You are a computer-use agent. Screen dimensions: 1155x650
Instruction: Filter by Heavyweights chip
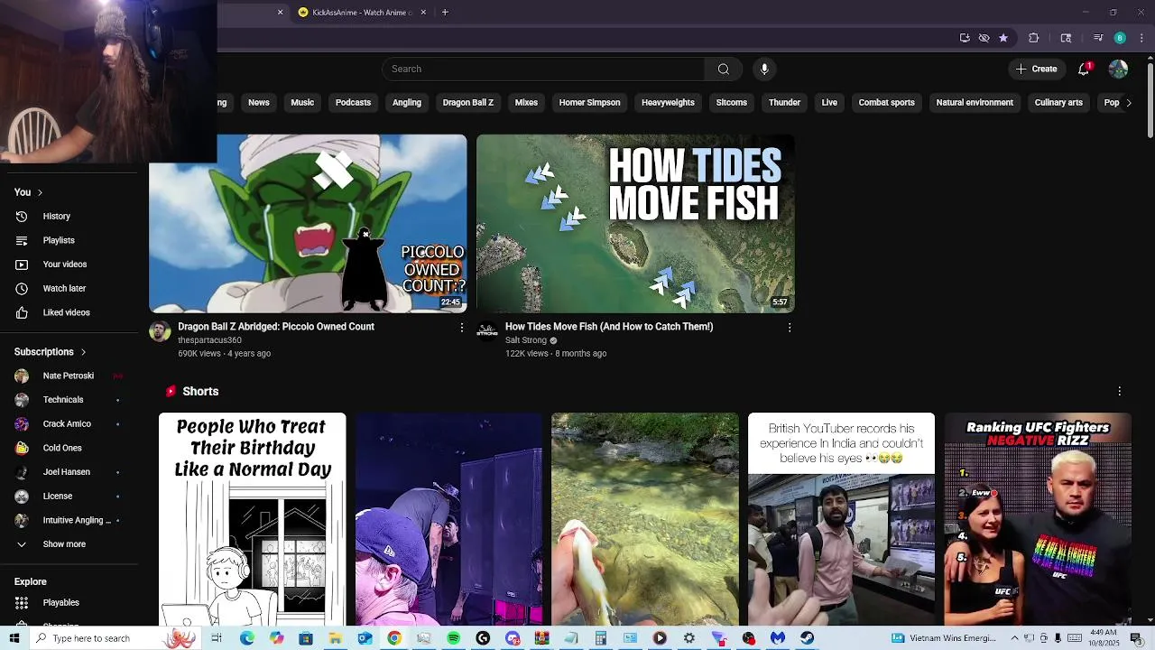[668, 103]
